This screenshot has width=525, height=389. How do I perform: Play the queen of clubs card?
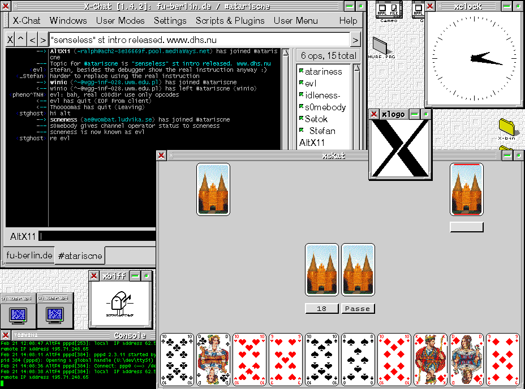(x=213, y=360)
